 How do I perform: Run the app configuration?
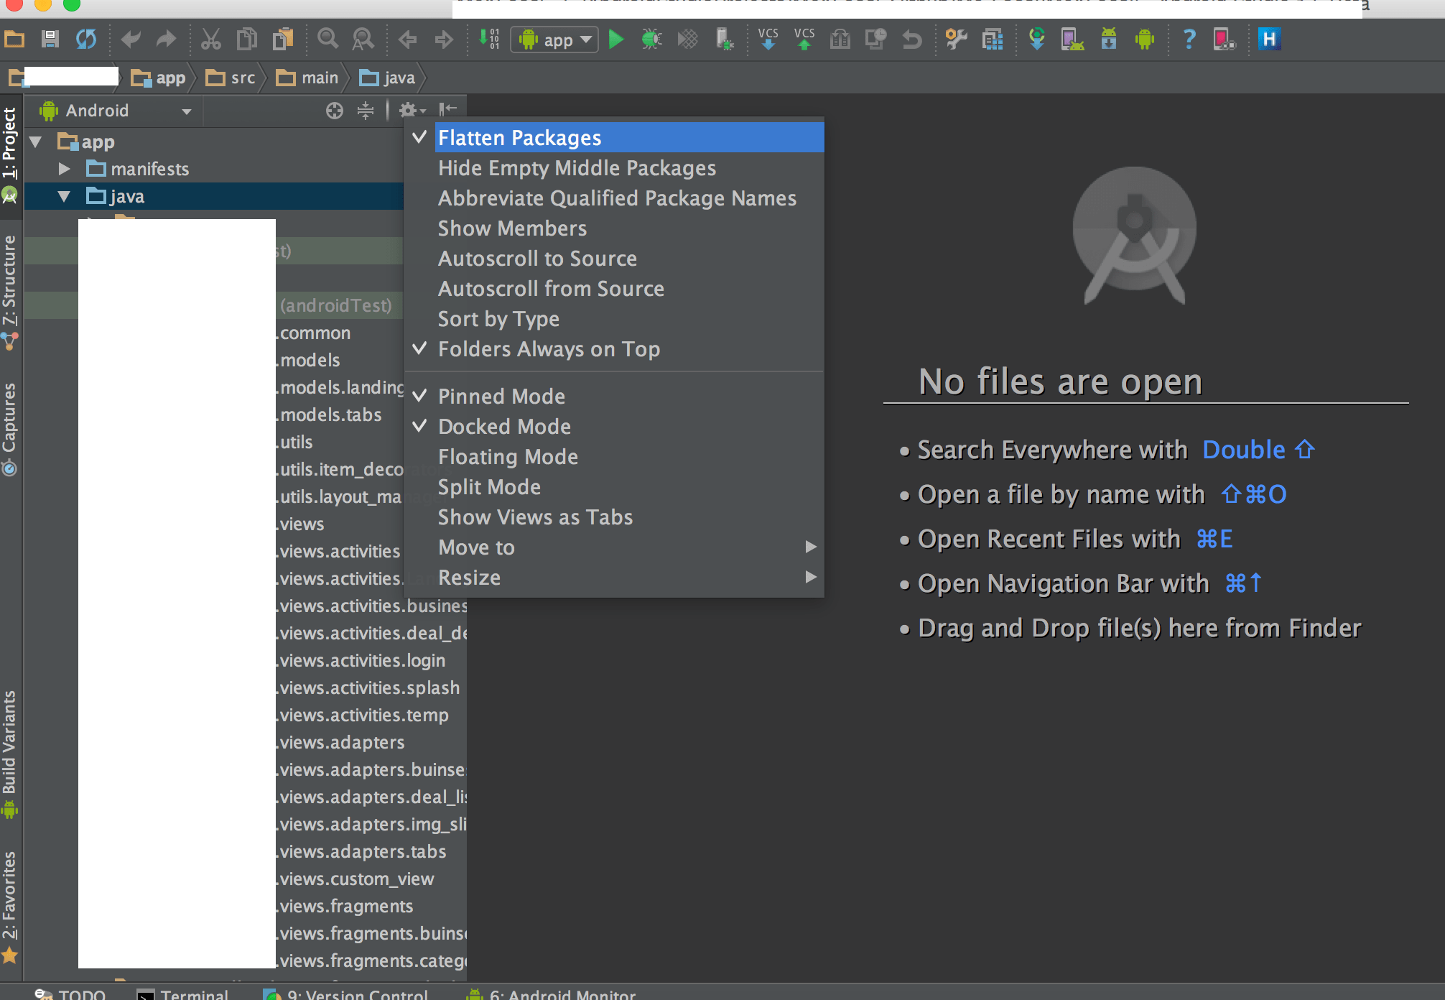[616, 40]
